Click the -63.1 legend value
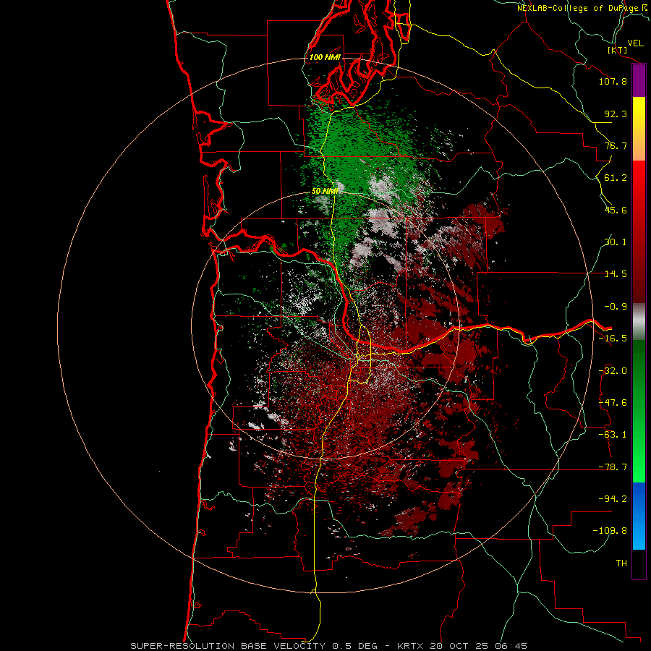Image resolution: width=651 pixels, height=651 pixels. click(613, 435)
